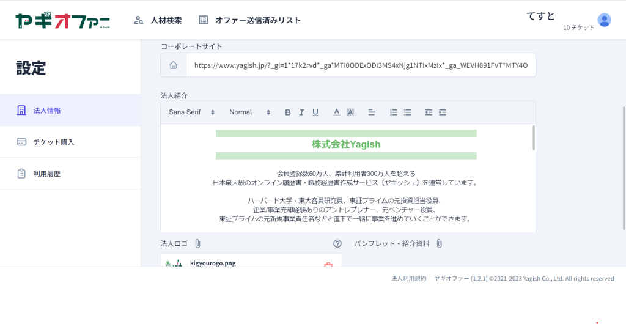Viewport: 626px width, 324px height.
Task: Click the コーポレートサイト URL input field
Action: (x=361, y=65)
